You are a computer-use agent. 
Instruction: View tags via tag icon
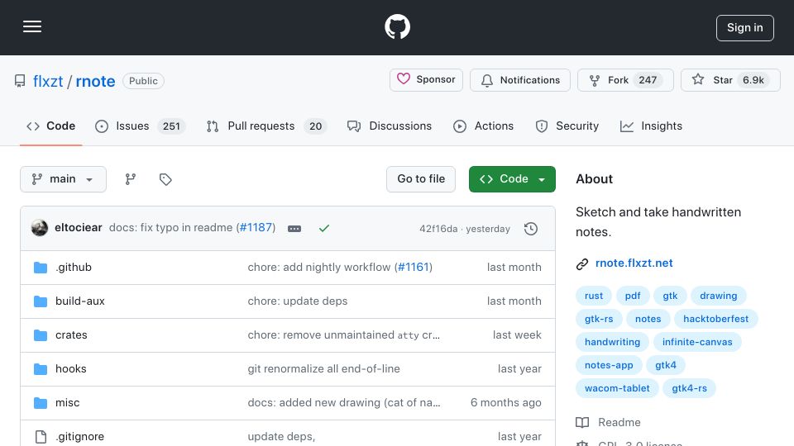(165, 179)
